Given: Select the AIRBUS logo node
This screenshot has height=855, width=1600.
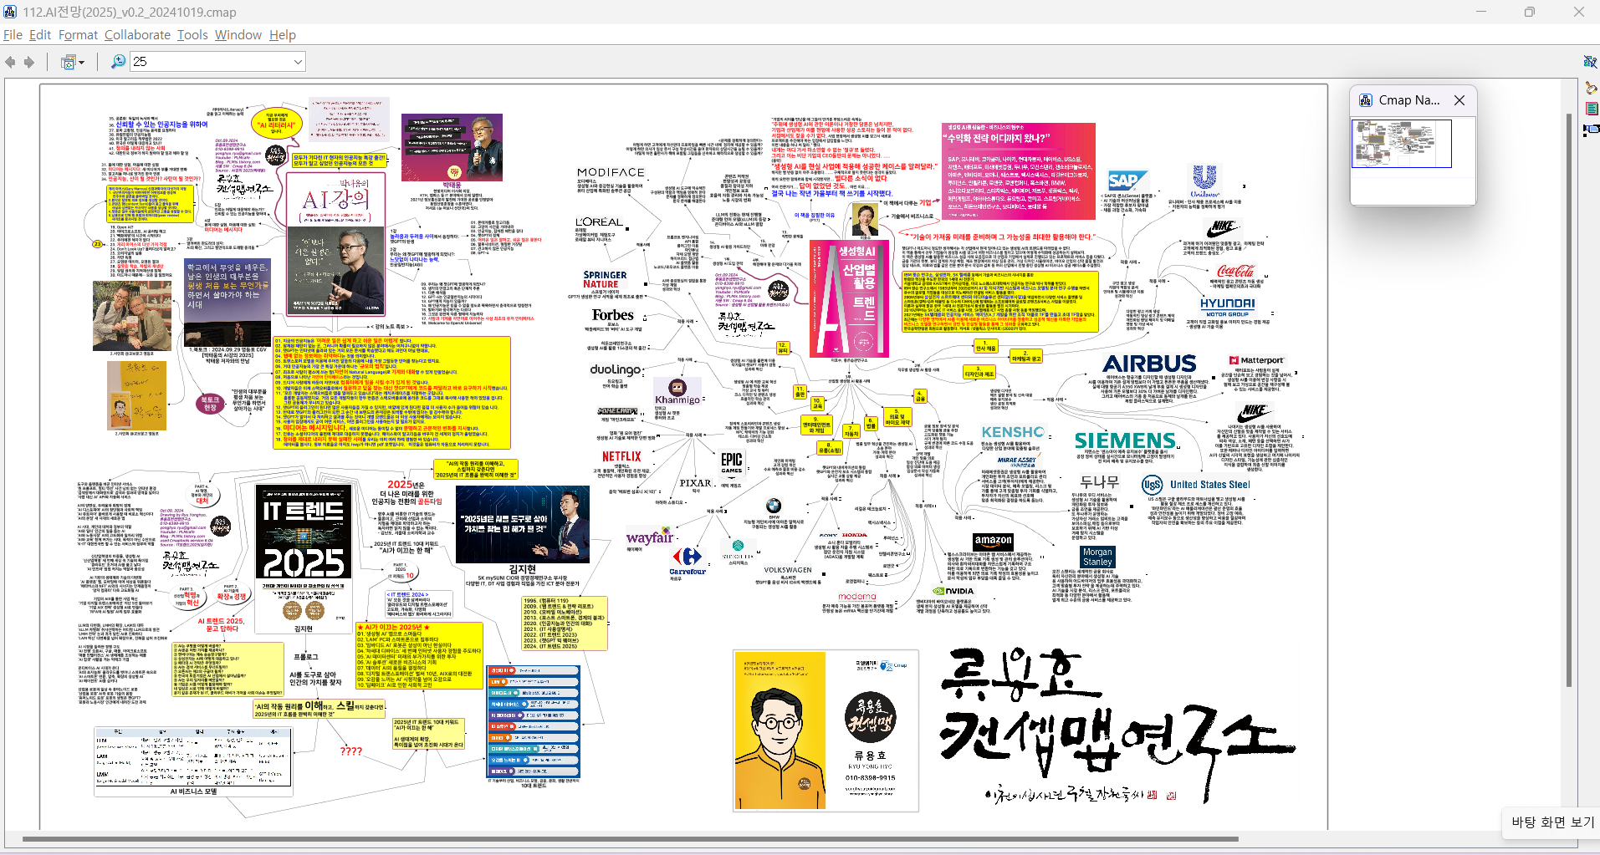Looking at the screenshot, I should point(1149,364).
